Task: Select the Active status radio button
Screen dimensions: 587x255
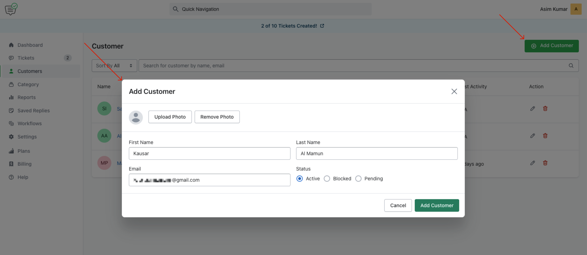Action: pyautogui.click(x=300, y=179)
